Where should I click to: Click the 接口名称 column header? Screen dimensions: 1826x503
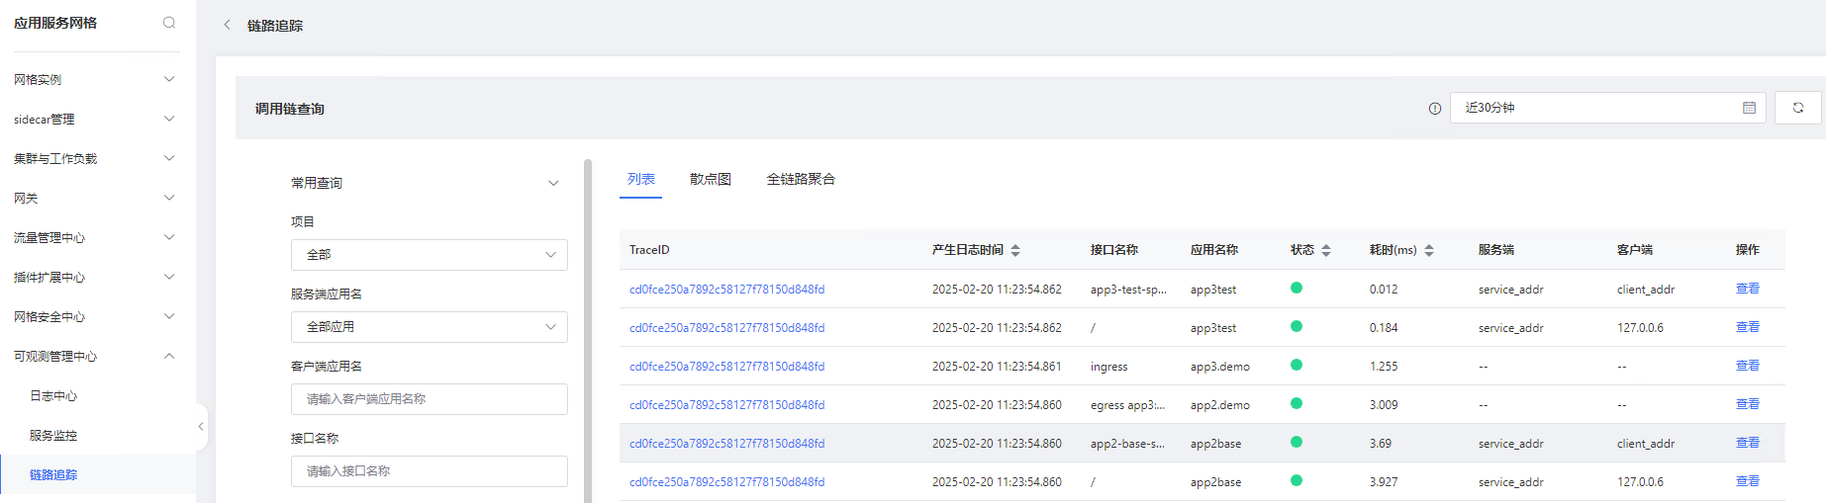click(x=1114, y=250)
